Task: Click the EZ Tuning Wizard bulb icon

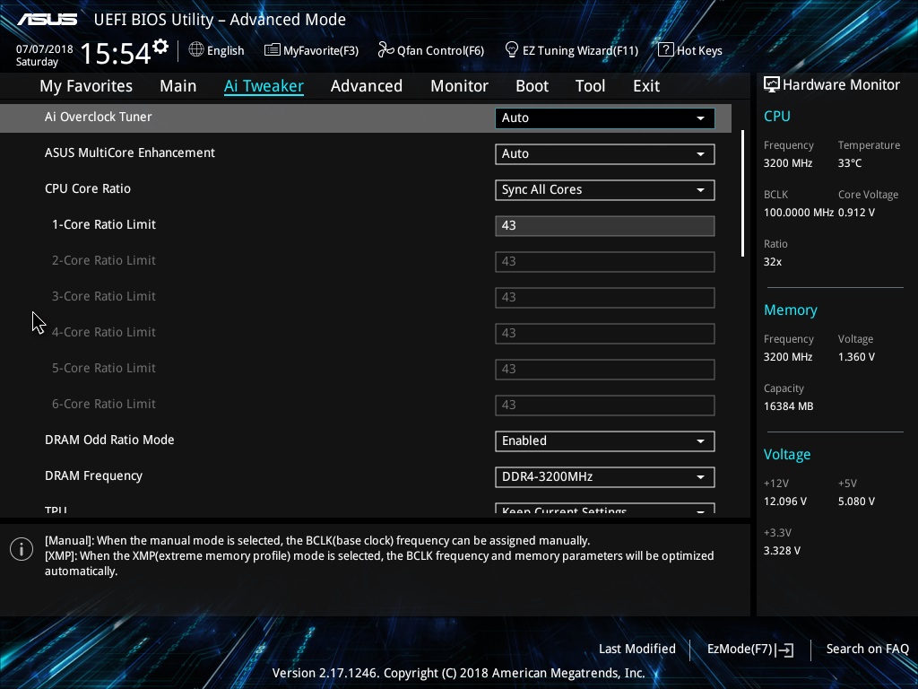Action: point(512,50)
